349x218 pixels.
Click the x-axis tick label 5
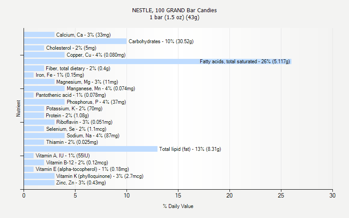pyautogui.click(x=75, y=195)
